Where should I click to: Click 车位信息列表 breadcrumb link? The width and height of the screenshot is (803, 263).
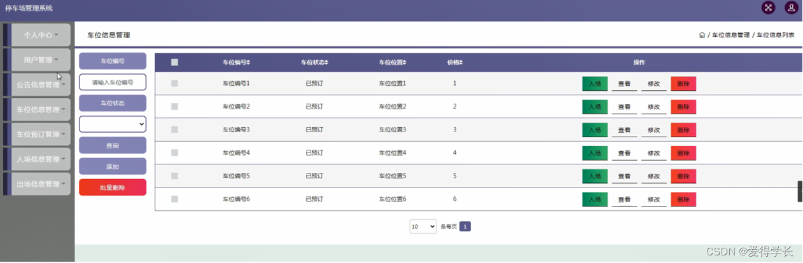[776, 35]
